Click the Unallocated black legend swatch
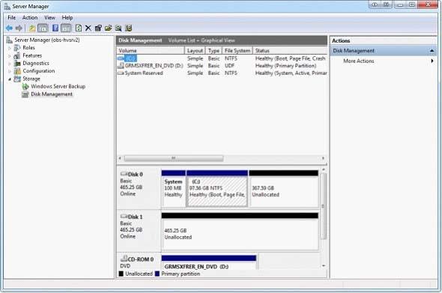442x293 pixels. click(x=121, y=274)
